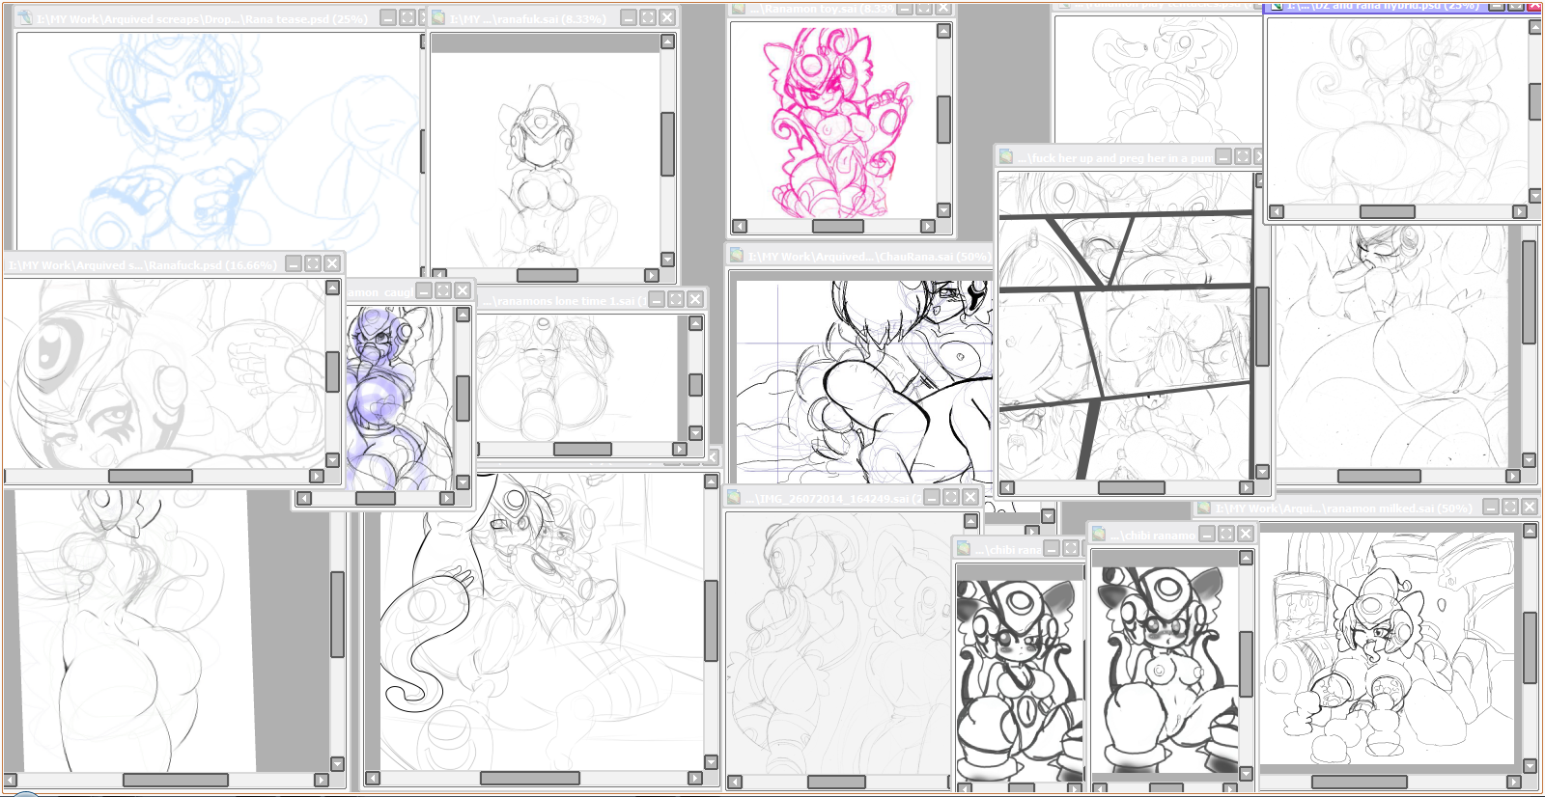Click horizontal scrollbar thumb in ranamon milked.sai window

pos(1359,782)
